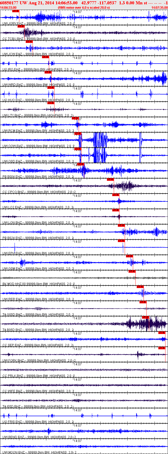Select the coordinates 42.9777 -117.0537

tap(99, 3)
